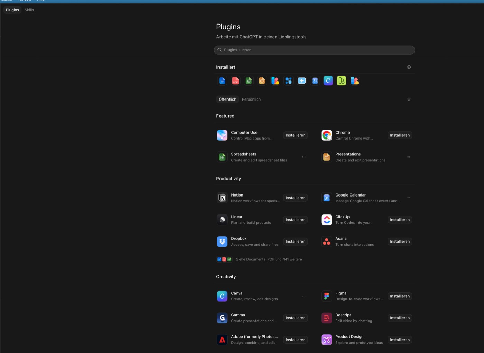
Task: Open the more options menu for Presentations
Action: [x=408, y=157]
